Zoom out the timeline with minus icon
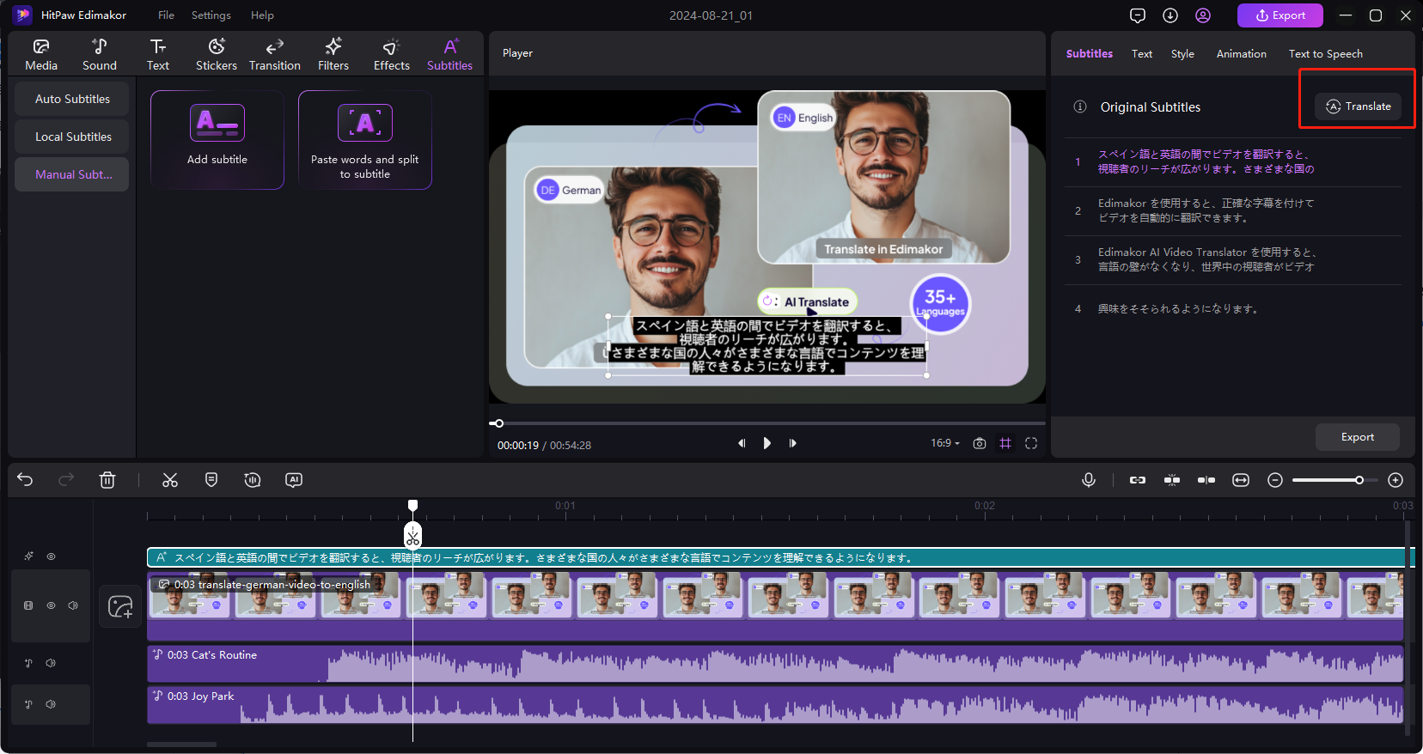This screenshot has width=1423, height=754. click(1275, 480)
